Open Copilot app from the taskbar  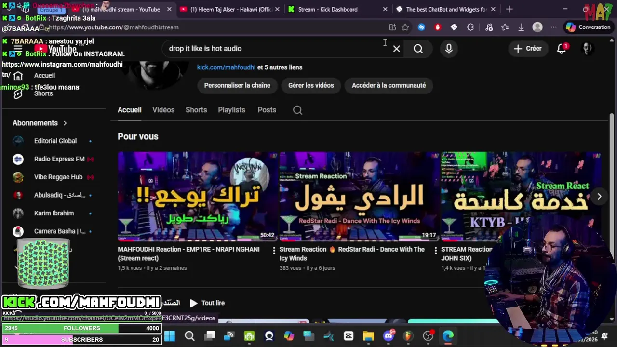(289, 336)
